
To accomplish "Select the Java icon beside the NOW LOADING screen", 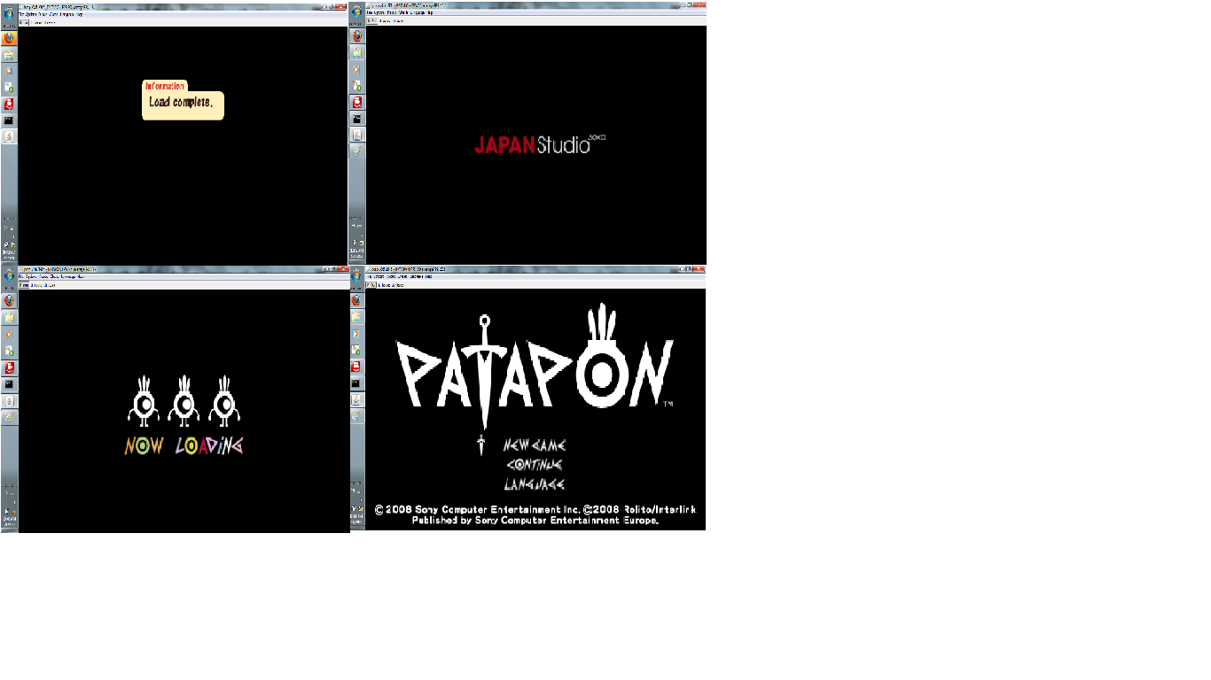I will click(9, 400).
